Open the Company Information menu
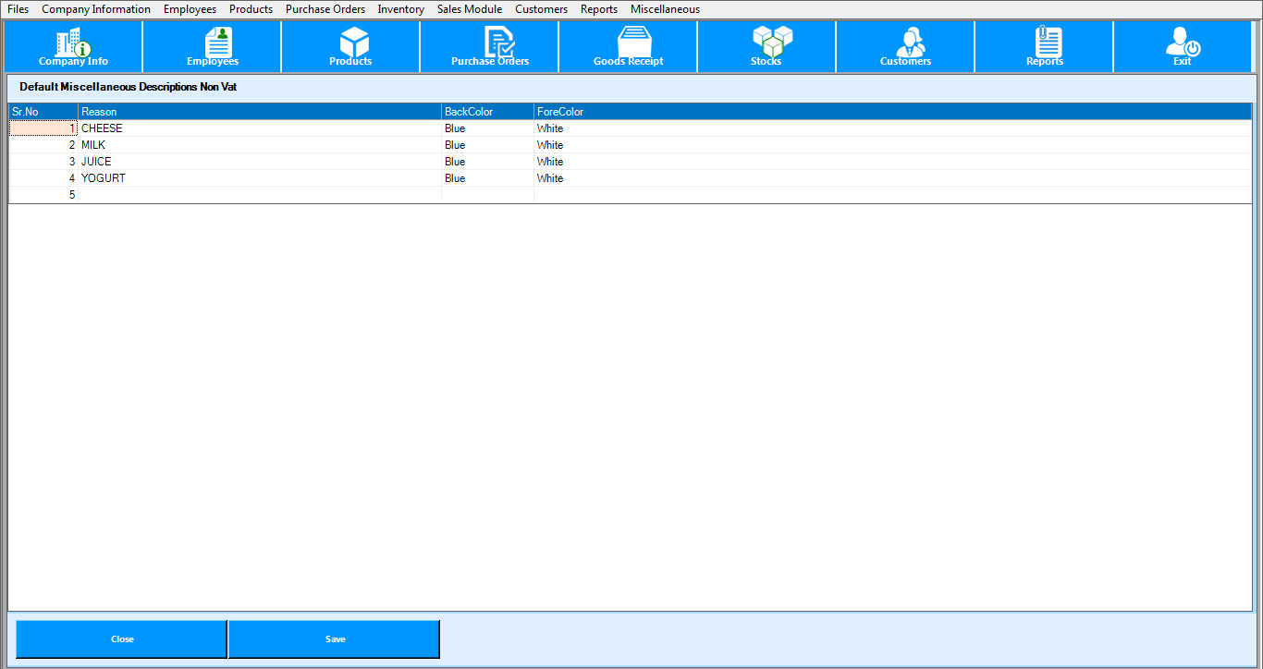Image resolution: width=1263 pixels, height=669 pixels. (x=95, y=8)
